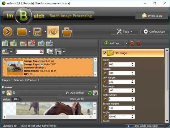The image size is (170, 128).
Task: Select the hand pan tool in Preview
Action: click(9, 93)
